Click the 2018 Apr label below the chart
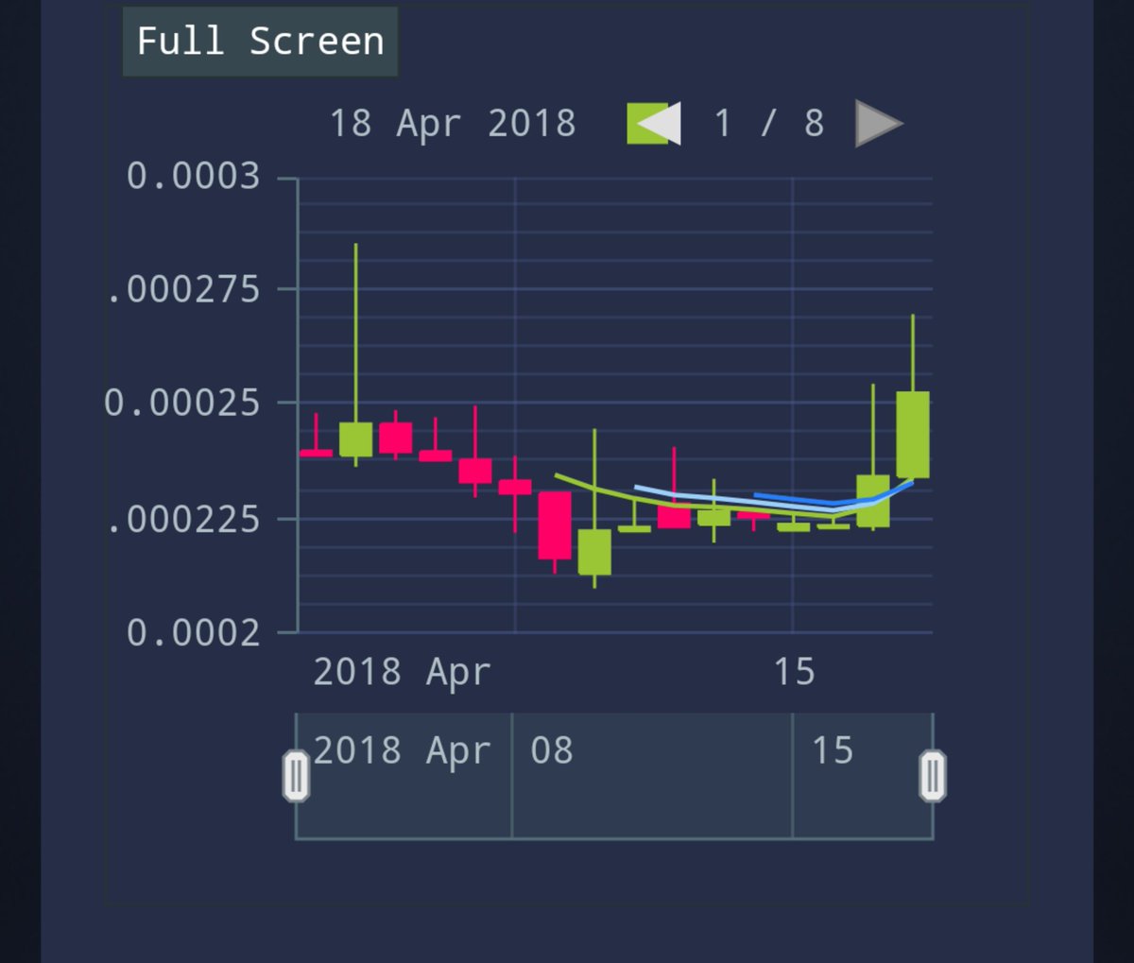Image resolution: width=1134 pixels, height=963 pixels. tap(404, 672)
